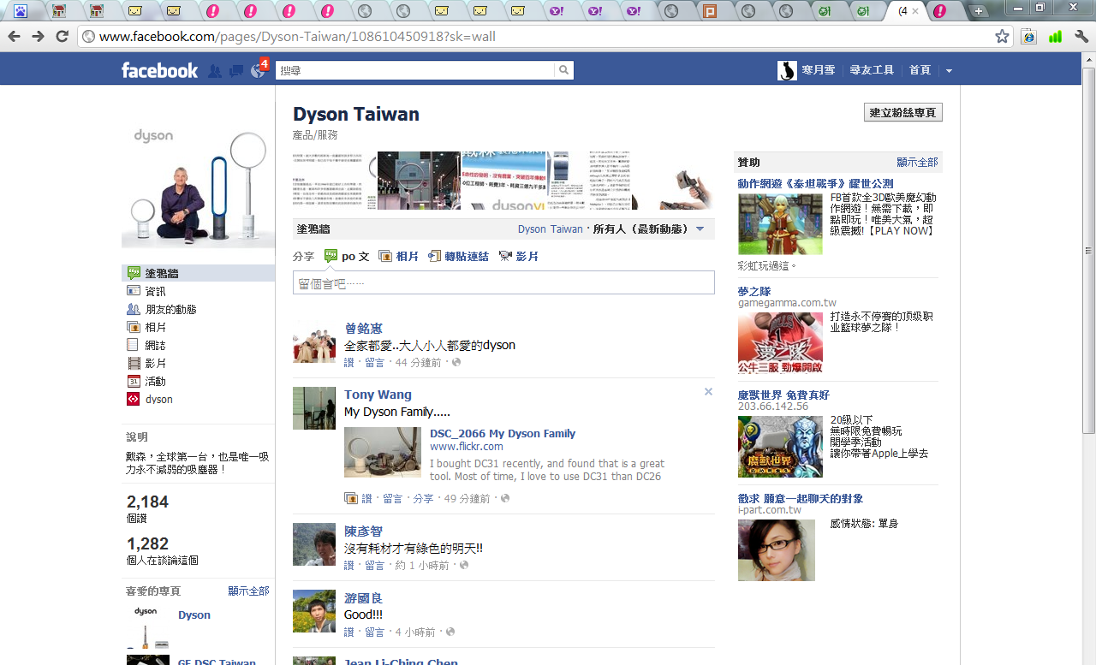
Task: Click the green signal bars extension icon
Action: (x=1055, y=37)
